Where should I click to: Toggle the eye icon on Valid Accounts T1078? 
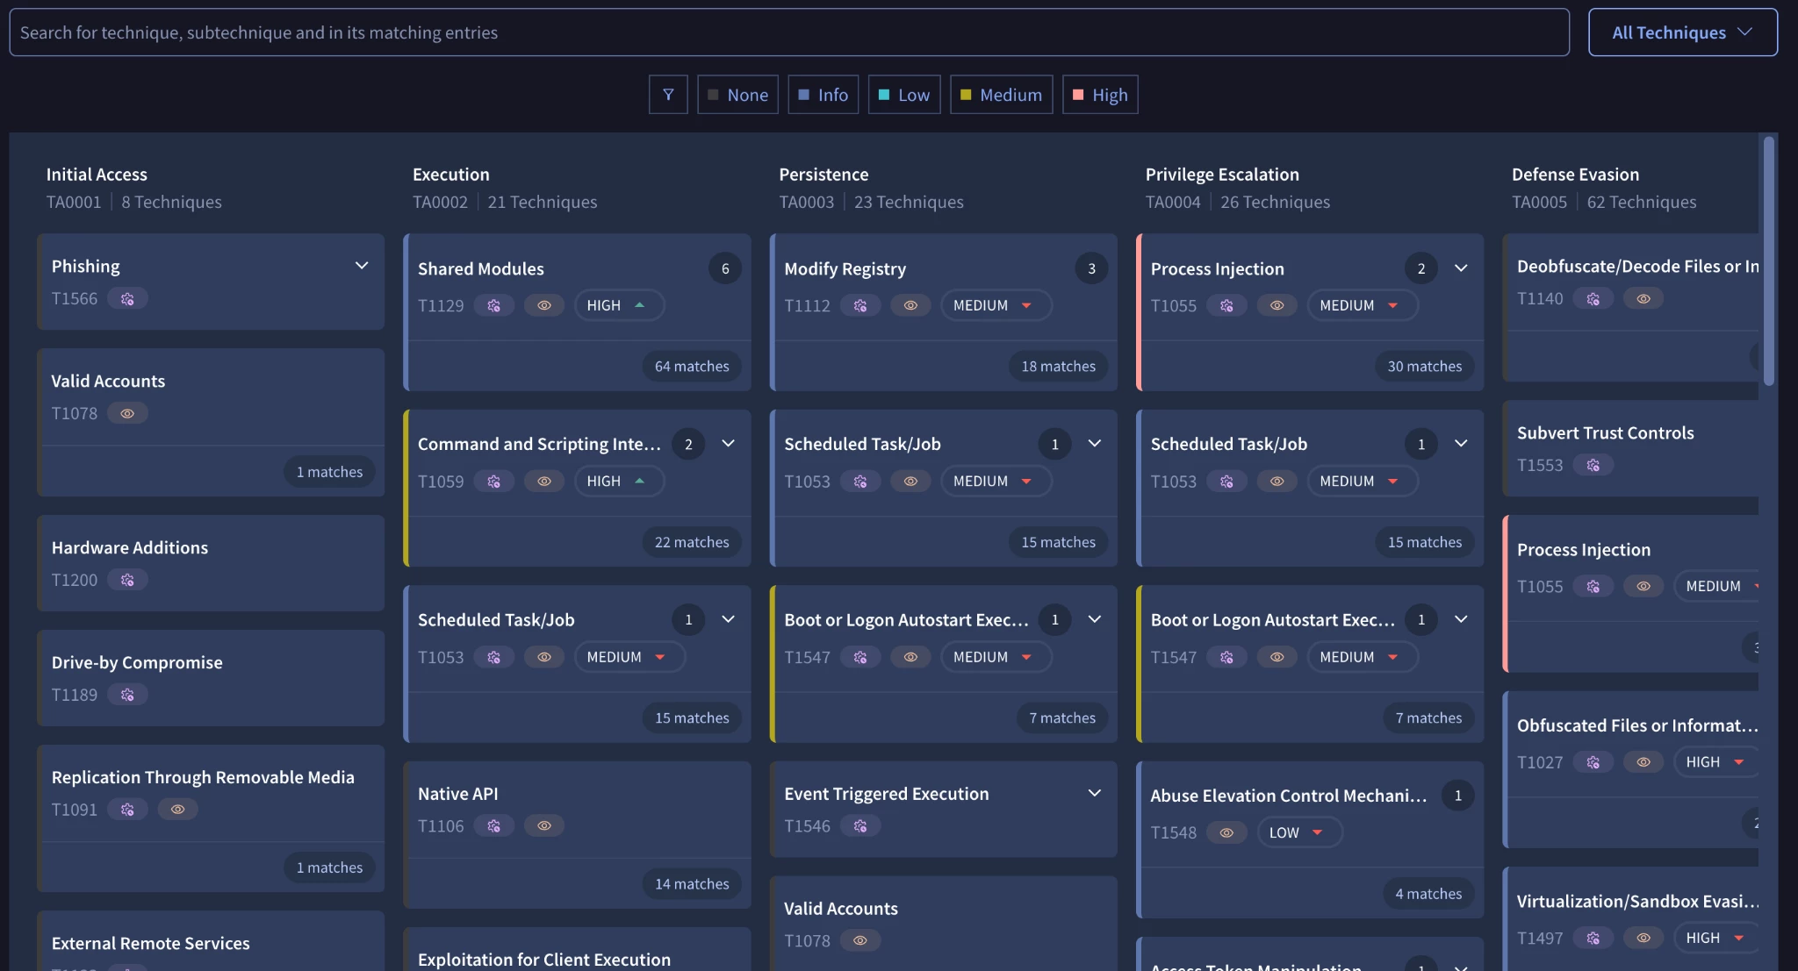[127, 414]
